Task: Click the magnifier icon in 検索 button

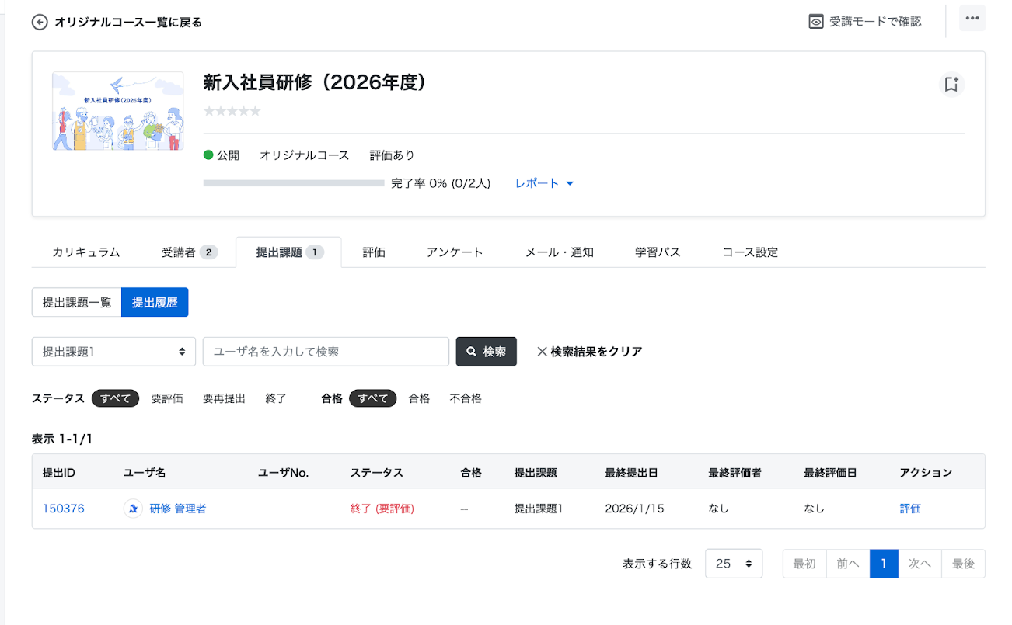Action: point(471,352)
